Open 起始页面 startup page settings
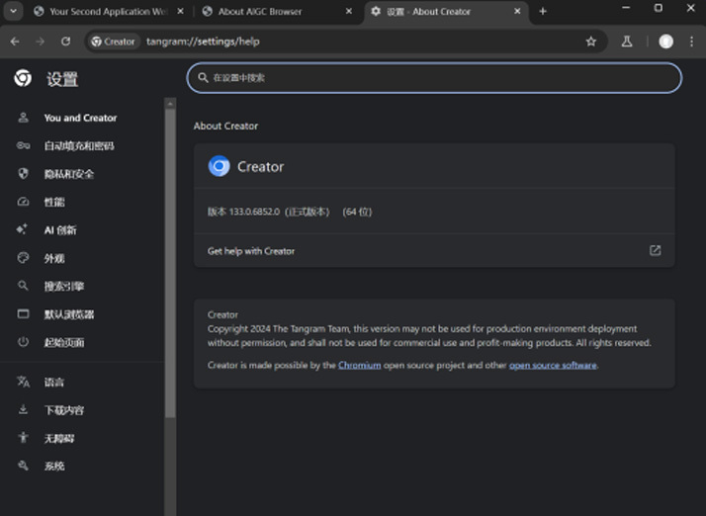The height and width of the screenshot is (516, 706). [64, 343]
